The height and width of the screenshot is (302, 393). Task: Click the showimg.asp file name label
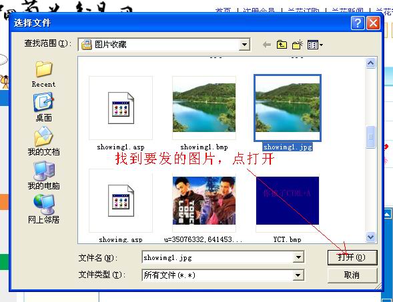(121, 239)
